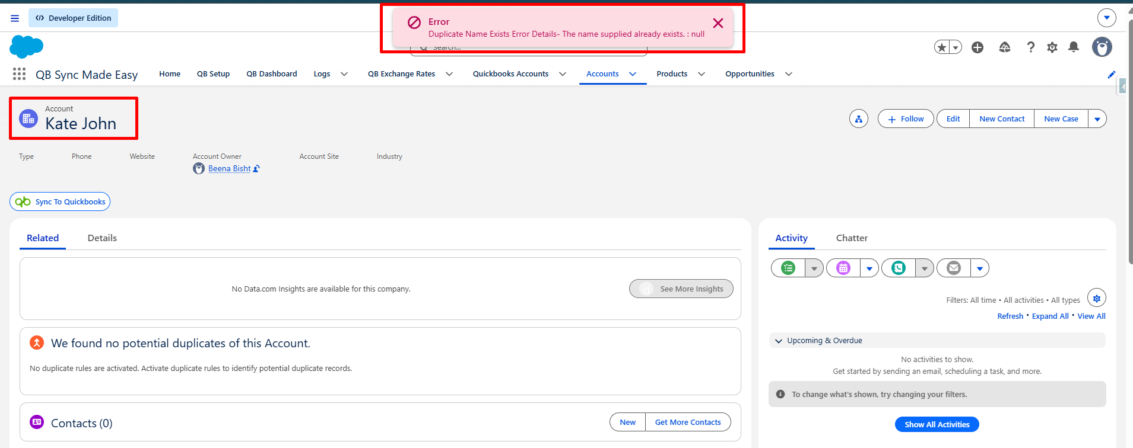This screenshot has width=1133, height=448.
Task: Switch to the Details tab
Action: [102, 238]
